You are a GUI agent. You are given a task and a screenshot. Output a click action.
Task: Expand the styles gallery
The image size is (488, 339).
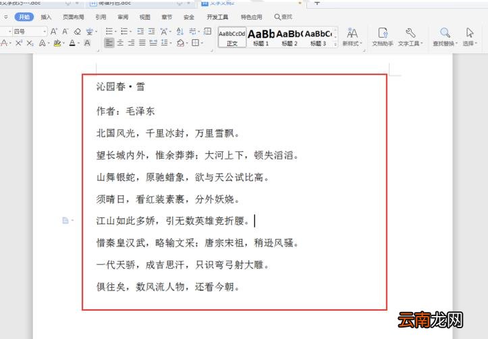335,44
